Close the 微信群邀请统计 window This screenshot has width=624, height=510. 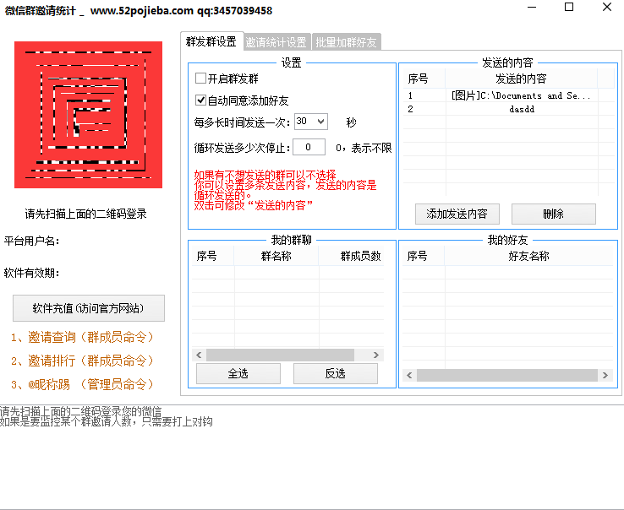(x=607, y=7)
